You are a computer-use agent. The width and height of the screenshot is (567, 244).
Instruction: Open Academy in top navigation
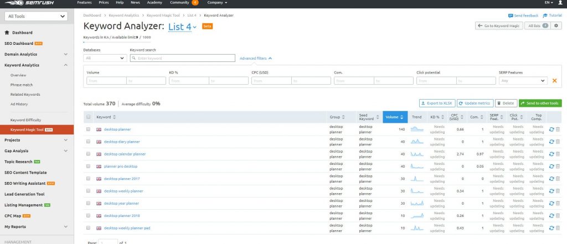point(154,3)
